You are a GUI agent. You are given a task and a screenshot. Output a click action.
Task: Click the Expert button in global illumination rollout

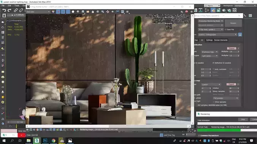(x=232, y=49)
